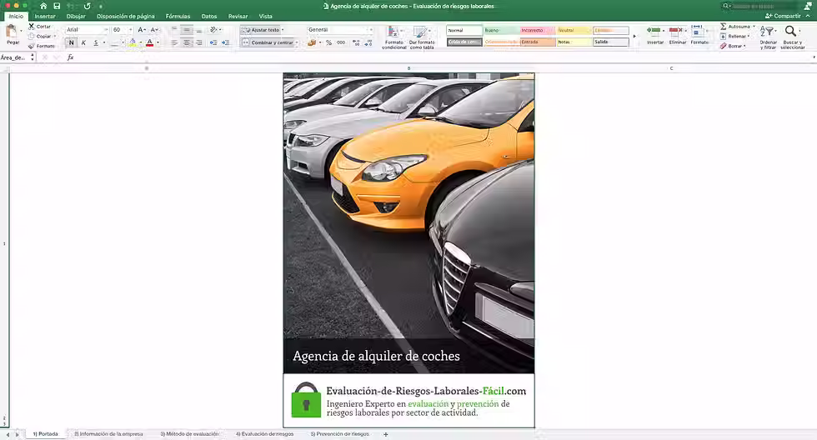The height and width of the screenshot is (440, 817).
Task: Switch to the Insertar ribbon tab
Action: point(45,16)
